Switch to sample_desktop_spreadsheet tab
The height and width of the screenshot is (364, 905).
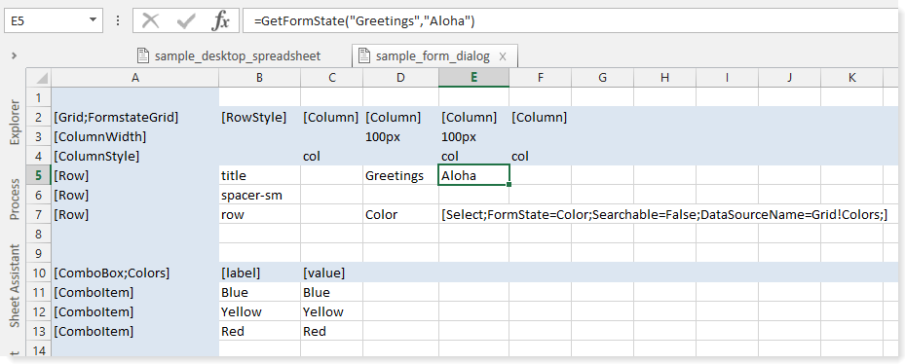click(x=229, y=55)
